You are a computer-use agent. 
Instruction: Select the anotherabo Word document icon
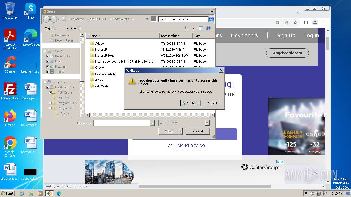click(10, 172)
